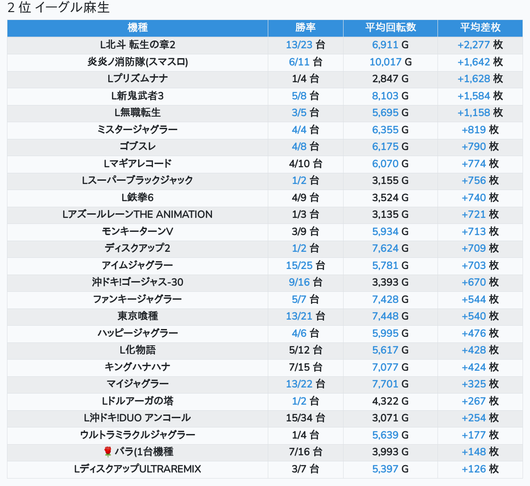Click the 平均差枚 column header
Viewport: 530px width, 486px height.
(x=480, y=28)
